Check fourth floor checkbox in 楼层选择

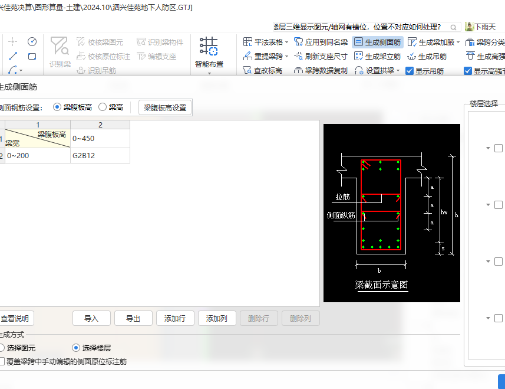499,318
